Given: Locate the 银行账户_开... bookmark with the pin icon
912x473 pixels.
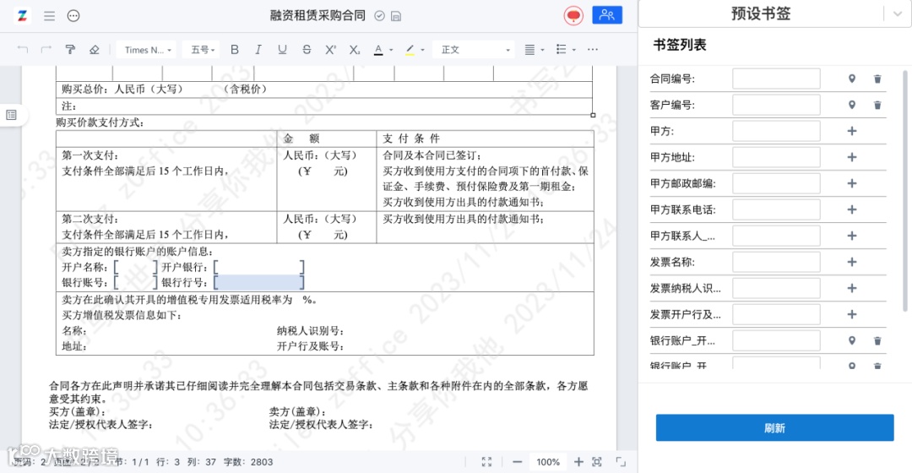Looking at the screenshot, I should (x=851, y=341).
